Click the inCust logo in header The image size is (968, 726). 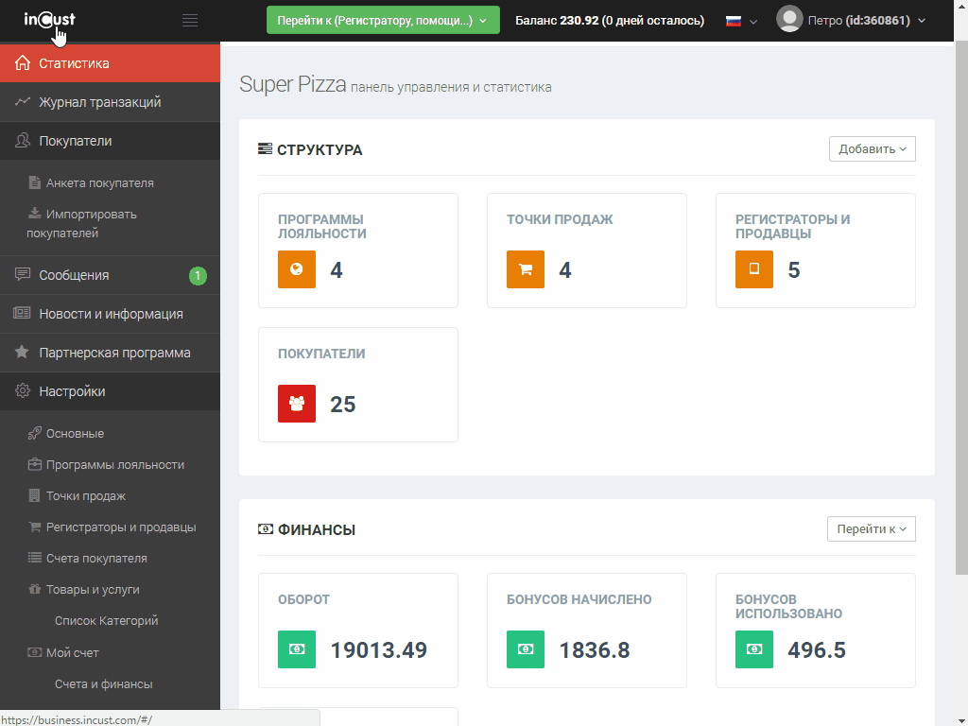click(x=50, y=20)
